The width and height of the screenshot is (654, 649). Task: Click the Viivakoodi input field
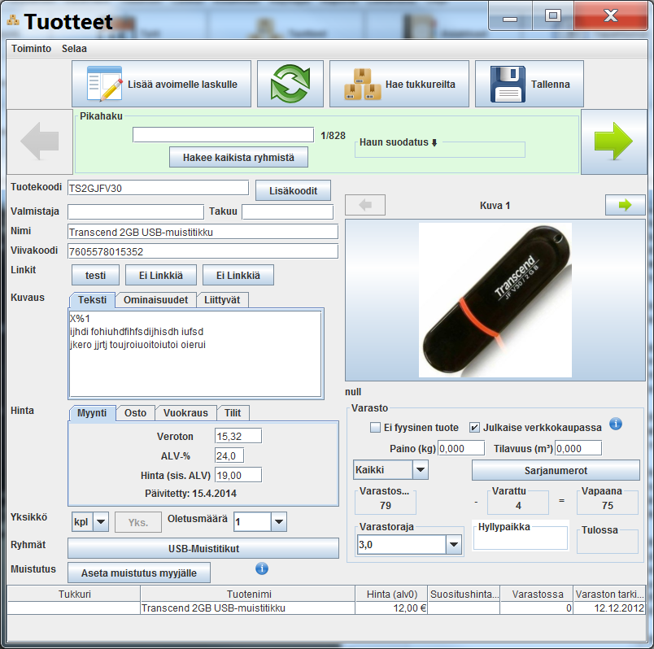point(203,251)
